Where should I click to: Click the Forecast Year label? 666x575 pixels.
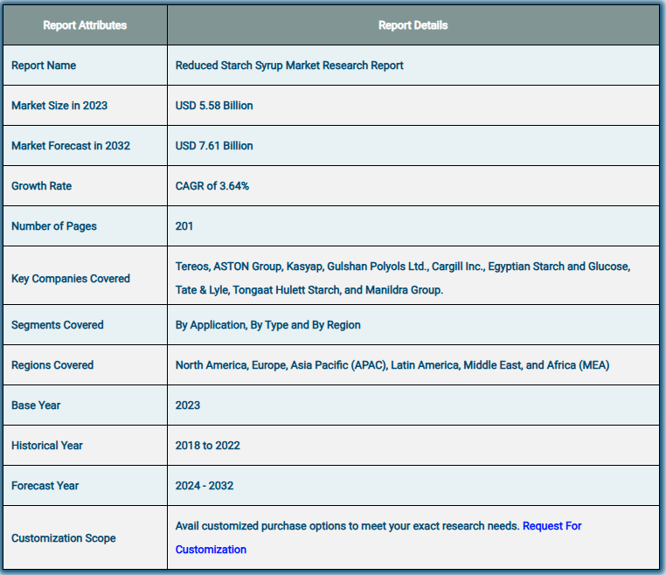tap(45, 486)
